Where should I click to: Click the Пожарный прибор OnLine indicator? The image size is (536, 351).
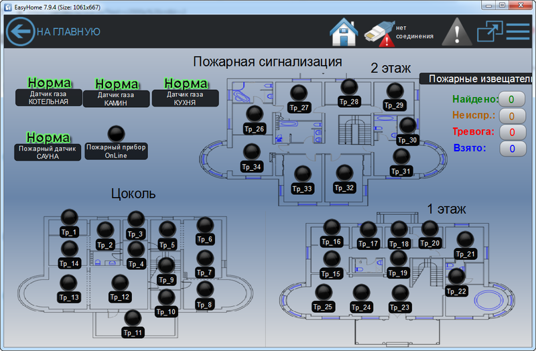coord(116,134)
